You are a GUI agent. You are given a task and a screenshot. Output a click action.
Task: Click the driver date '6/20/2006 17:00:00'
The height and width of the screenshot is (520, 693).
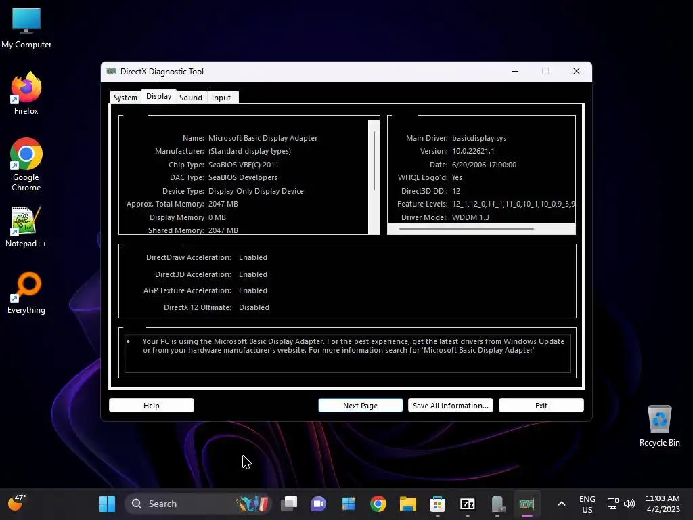tap(484, 165)
